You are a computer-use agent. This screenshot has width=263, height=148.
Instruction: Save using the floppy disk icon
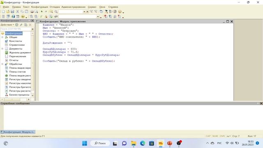coord(12,12)
